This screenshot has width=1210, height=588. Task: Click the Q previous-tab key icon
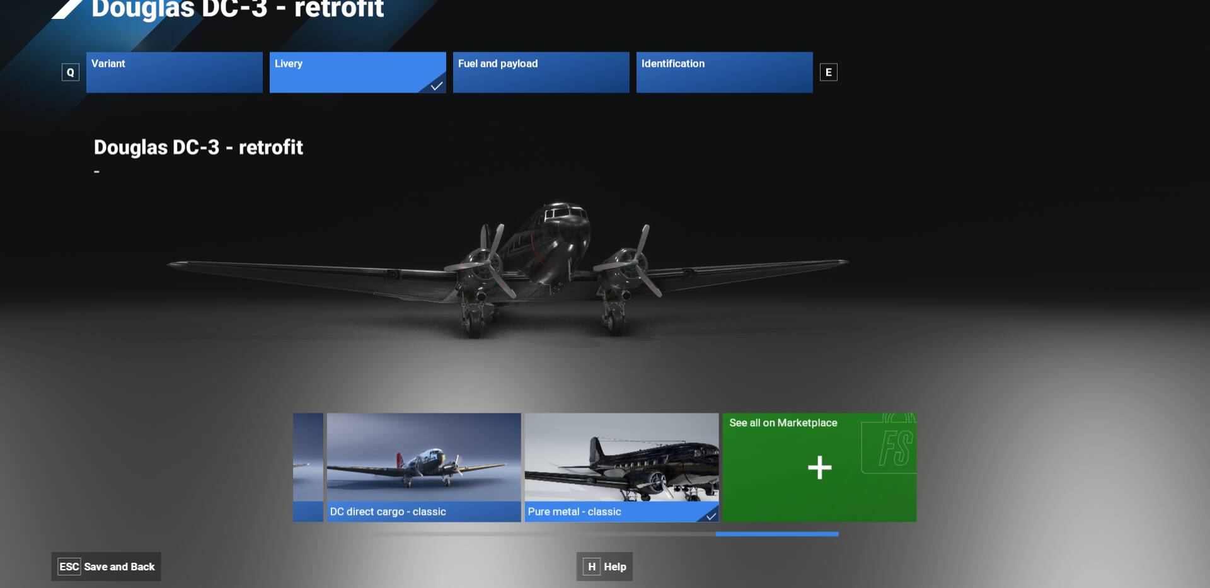coord(71,72)
